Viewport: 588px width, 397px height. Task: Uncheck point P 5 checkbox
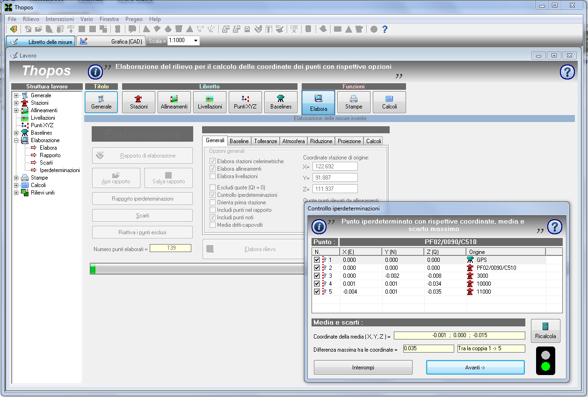(317, 291)
